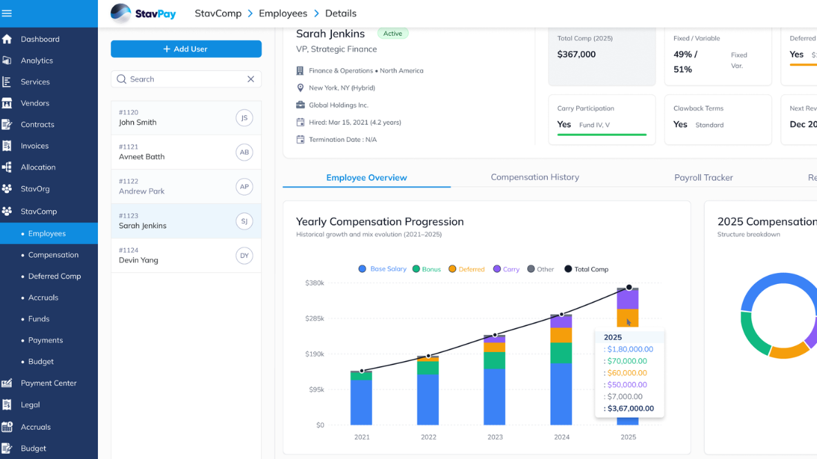Toggle Other legend series

point(540,269)
